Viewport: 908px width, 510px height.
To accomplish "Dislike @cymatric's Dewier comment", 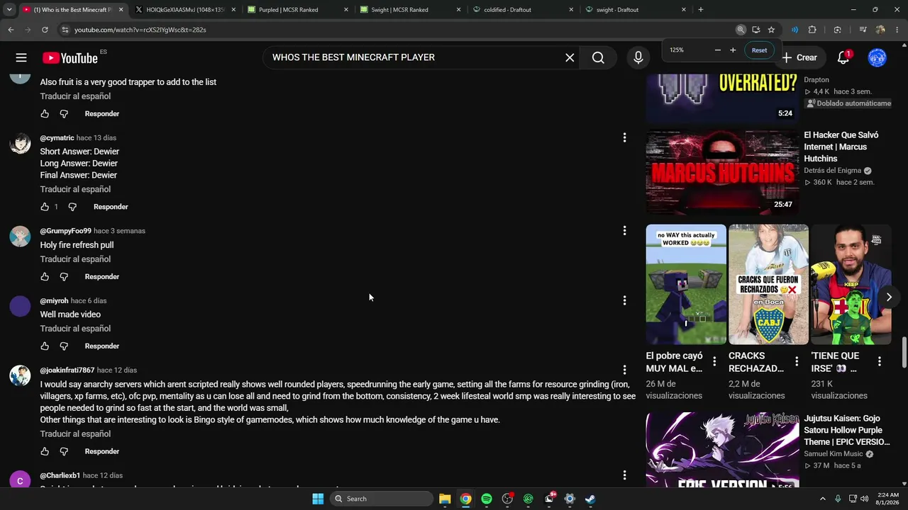I will 72,207.
